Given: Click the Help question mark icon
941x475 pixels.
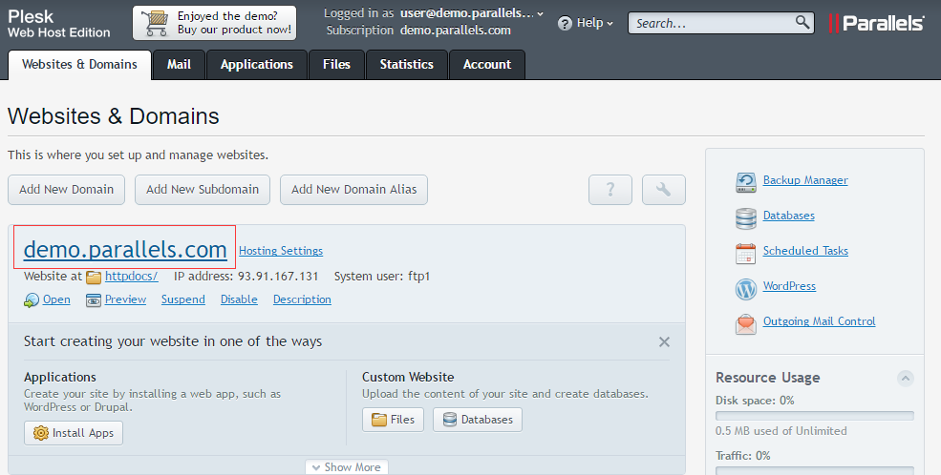Looking at the screenshot, I should (x=565, y=23).
